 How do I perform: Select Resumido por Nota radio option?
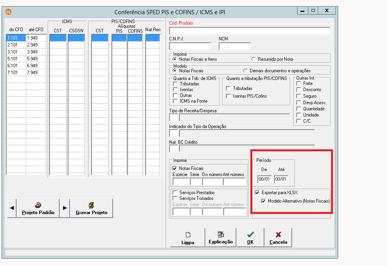[x=254, y=59]
